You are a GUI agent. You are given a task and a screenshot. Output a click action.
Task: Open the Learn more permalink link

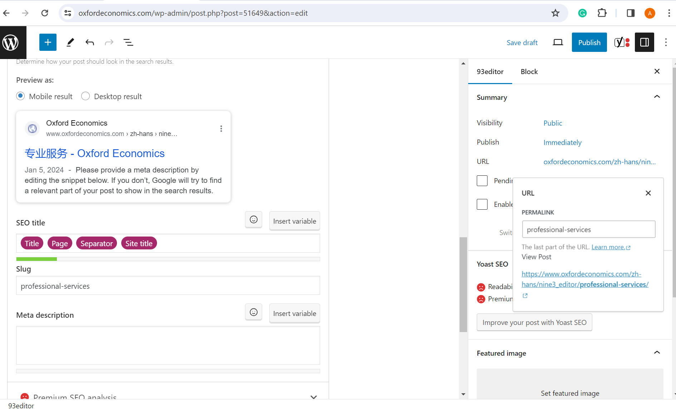611,247
